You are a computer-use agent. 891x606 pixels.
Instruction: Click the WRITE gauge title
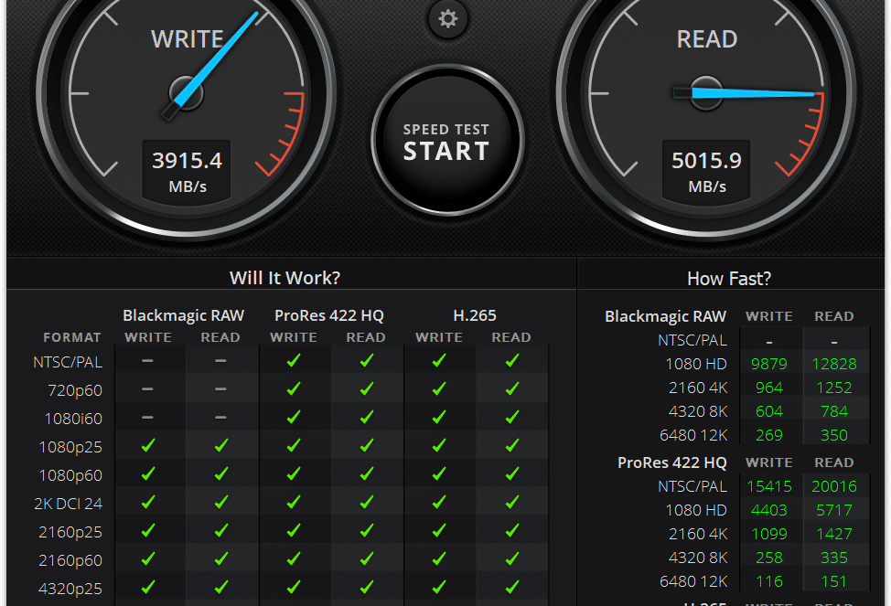click(x=187, y=39)
